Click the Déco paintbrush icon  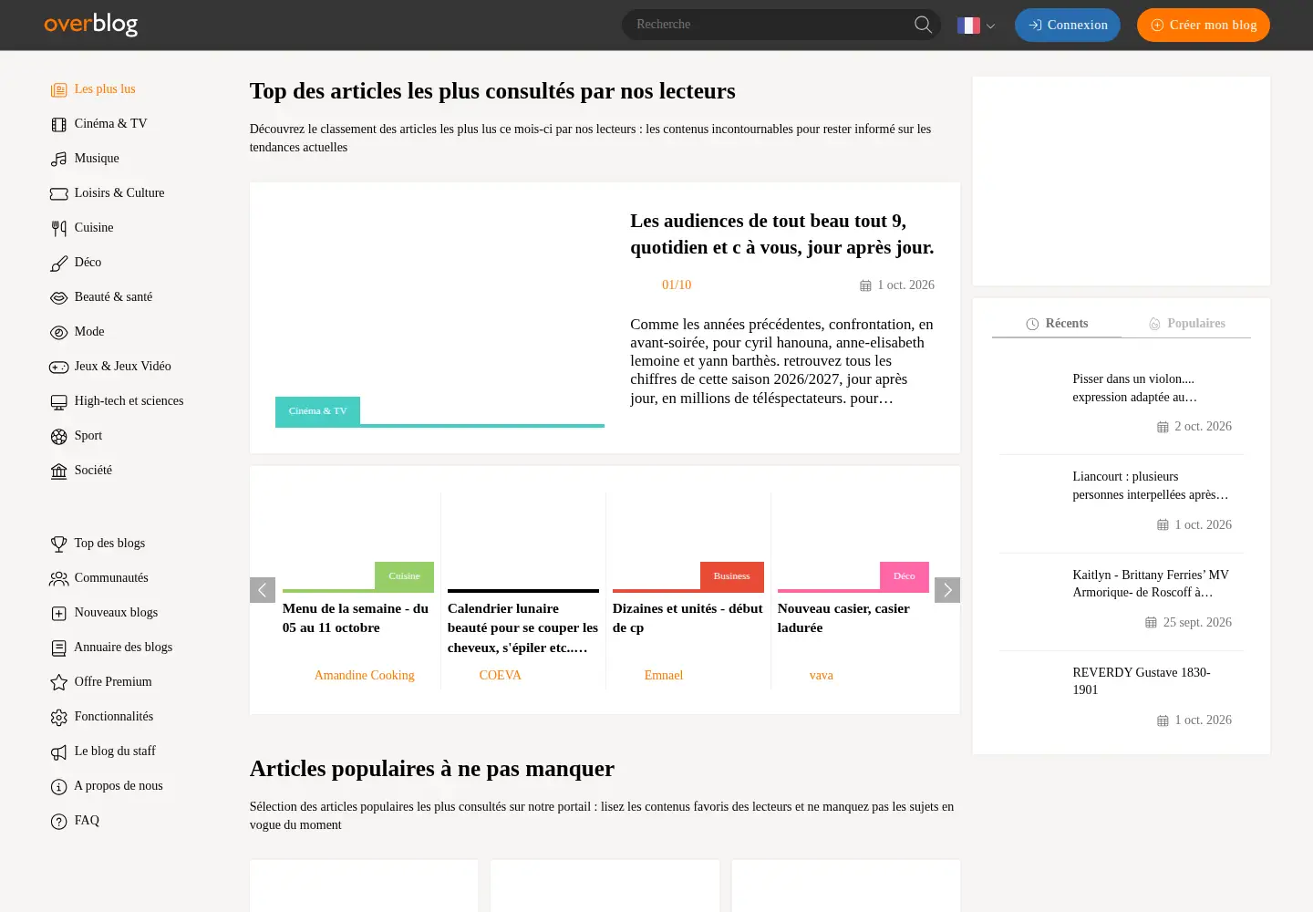[59, 263]
